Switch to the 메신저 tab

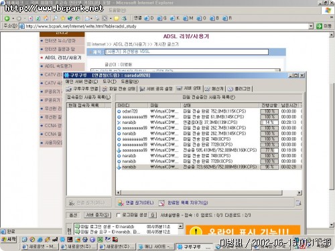(x=214, y=89)
